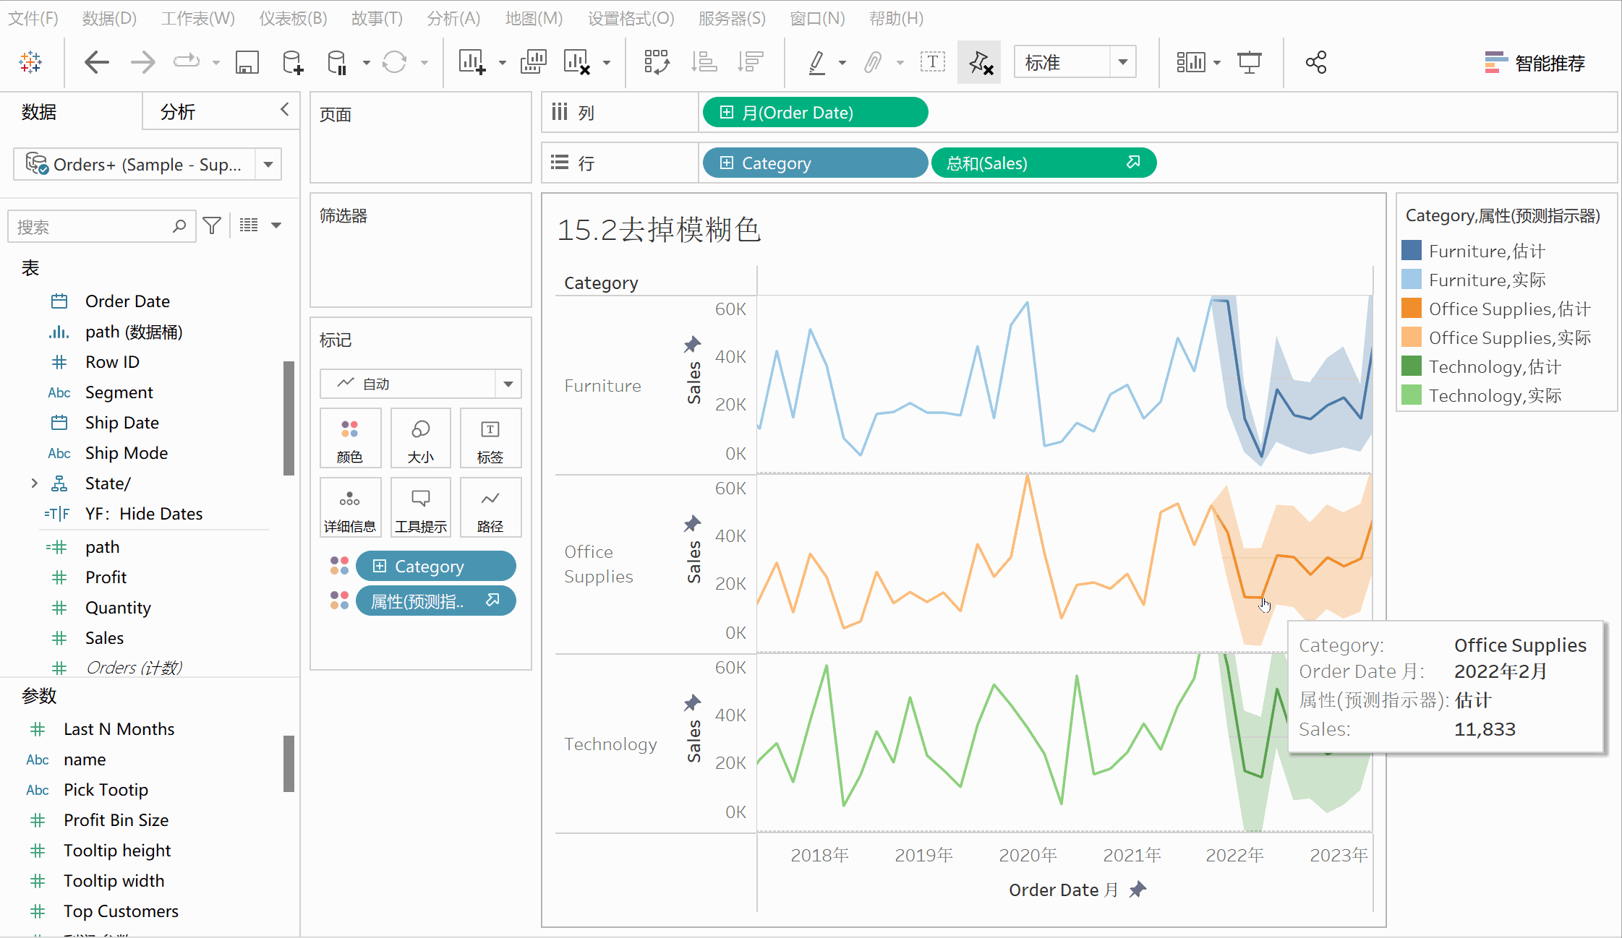1622x938 pixels.
Task: Click the Swap rows and columns icon
Action: [x=657, y=63]
